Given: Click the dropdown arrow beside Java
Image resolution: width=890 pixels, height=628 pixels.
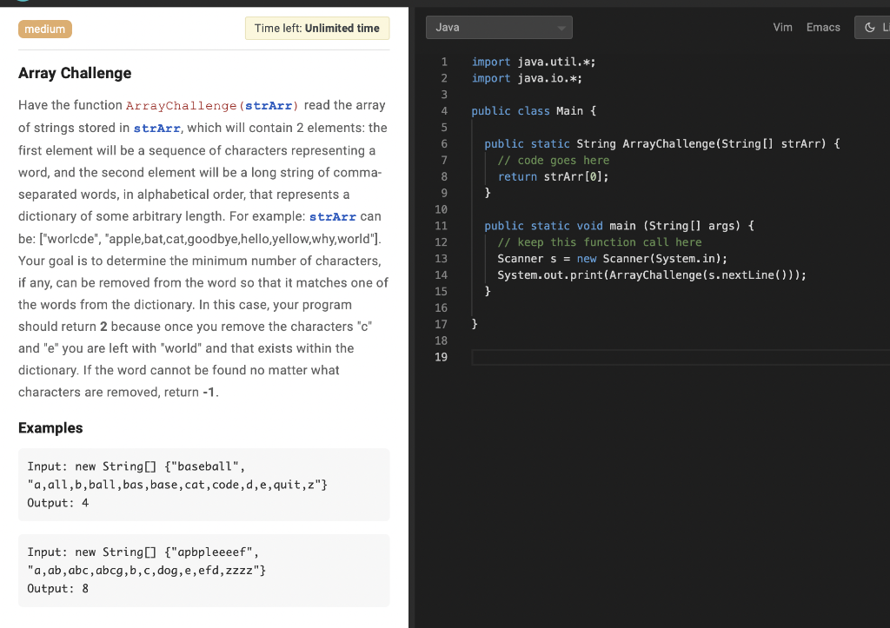Looking at the screenshot, I should coord(561,27).
